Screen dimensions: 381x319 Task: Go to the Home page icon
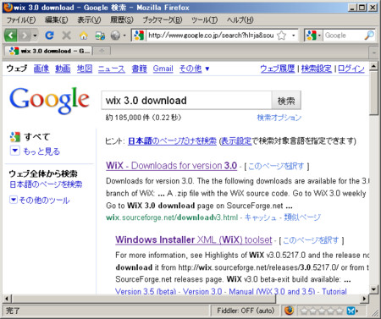(83, 36)
